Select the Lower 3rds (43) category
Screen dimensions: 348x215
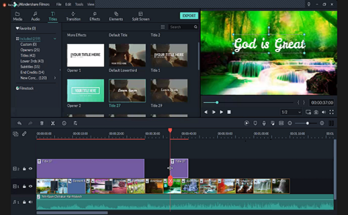32,61
